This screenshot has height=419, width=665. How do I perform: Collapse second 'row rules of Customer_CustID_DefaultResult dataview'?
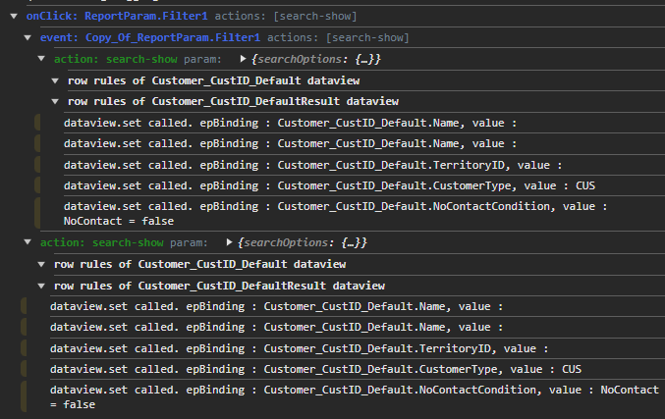coord(41,286)
